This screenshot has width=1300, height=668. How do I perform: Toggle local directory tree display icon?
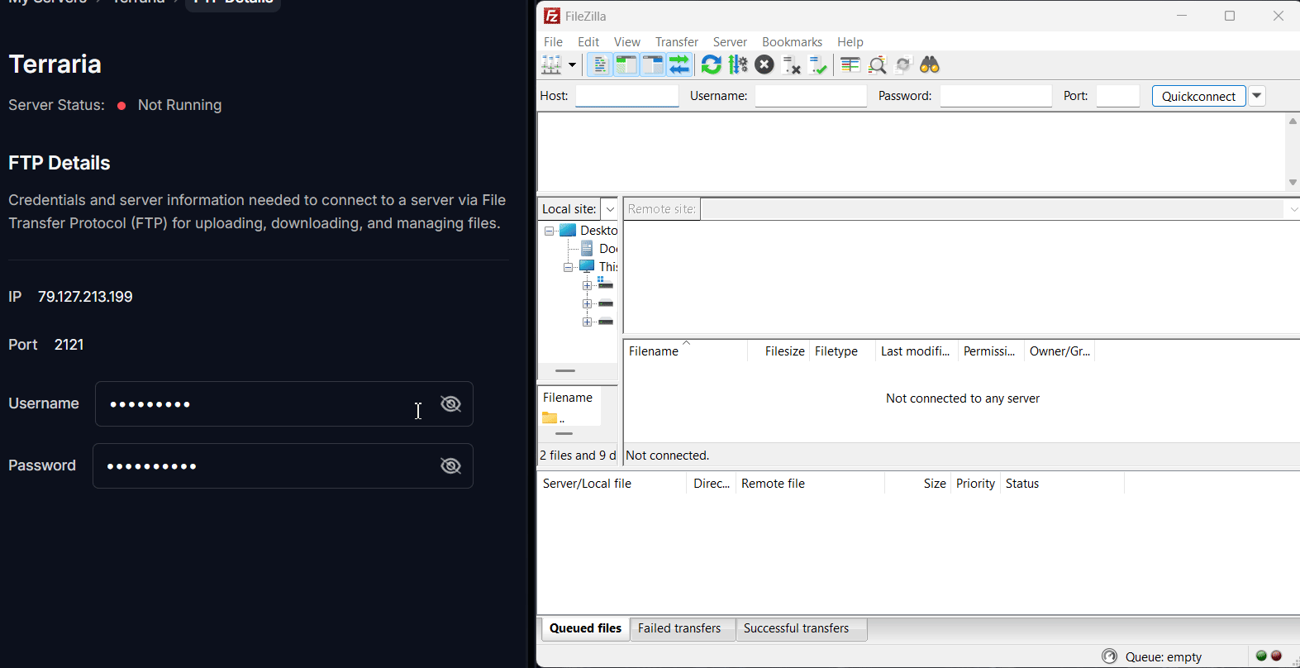[626, 64]
